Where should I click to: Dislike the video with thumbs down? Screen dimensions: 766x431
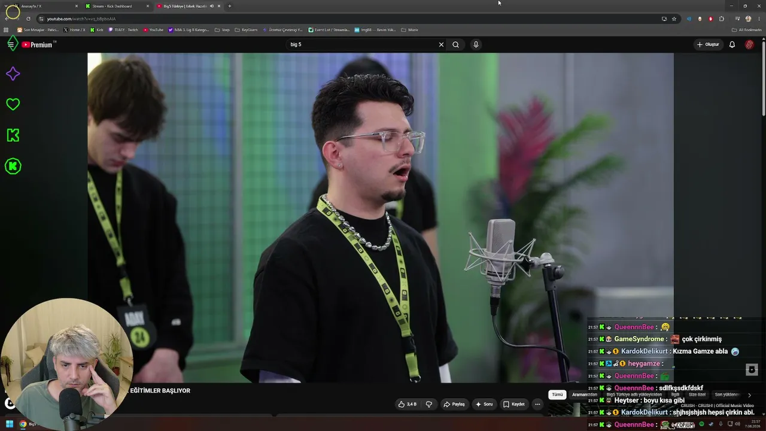429,404
